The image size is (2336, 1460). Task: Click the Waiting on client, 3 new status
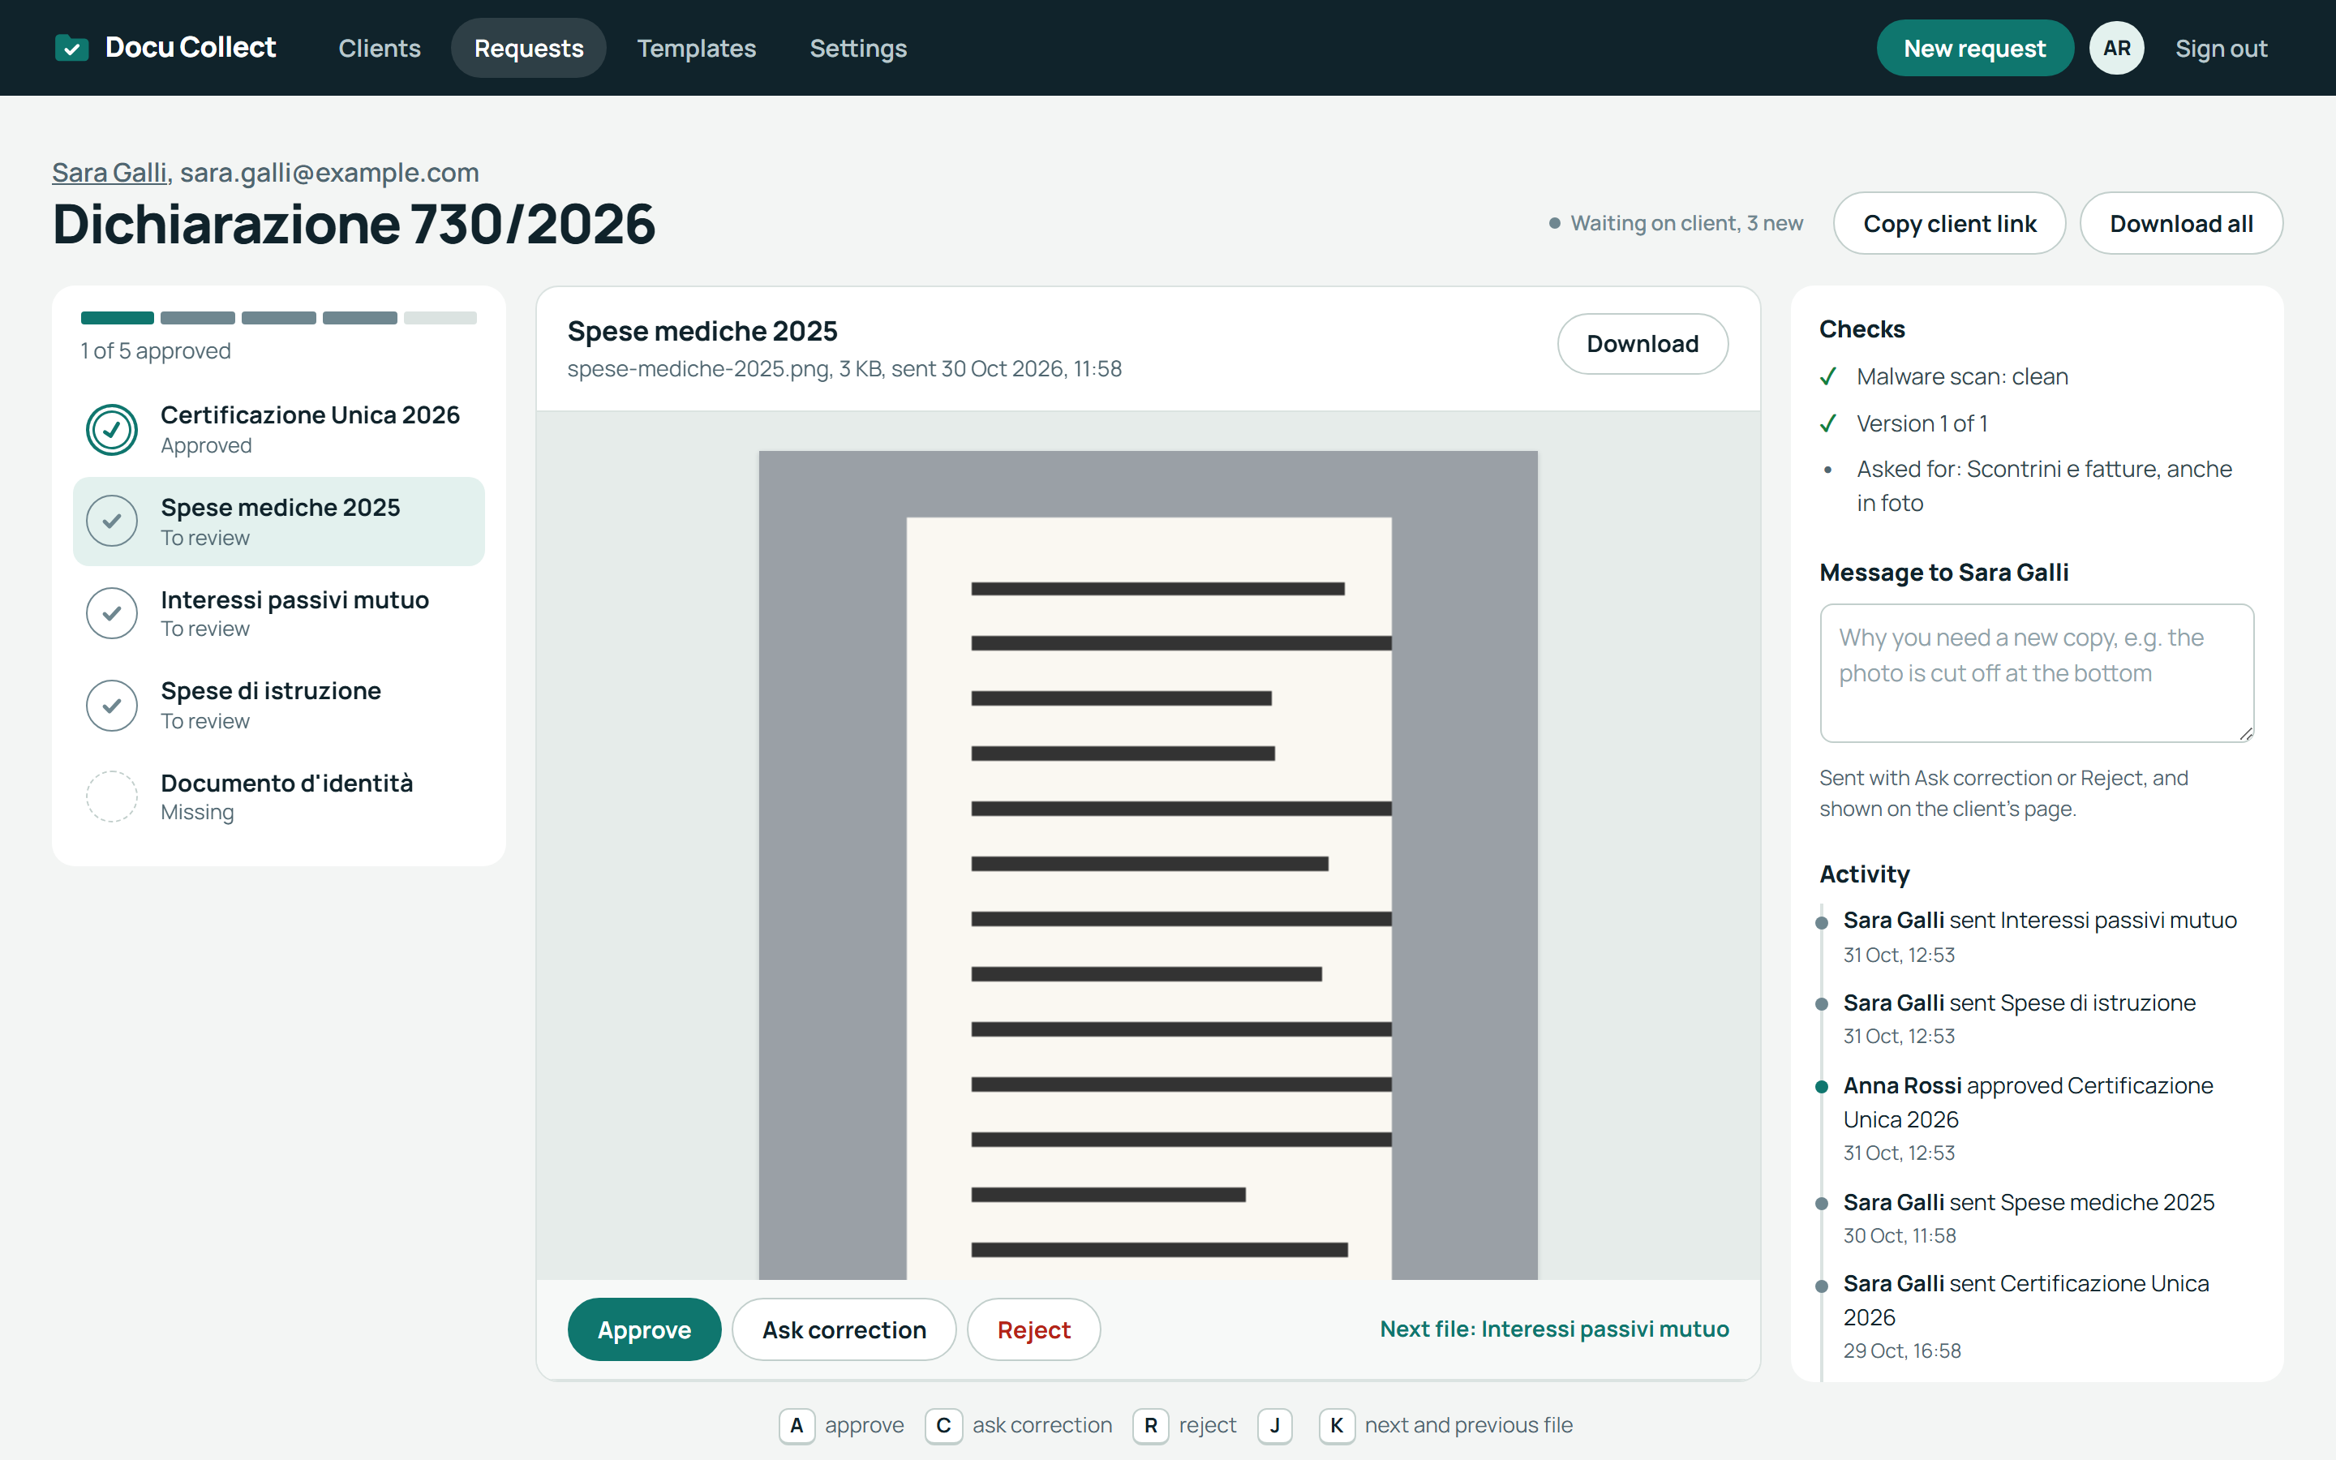click(1676, 223)
